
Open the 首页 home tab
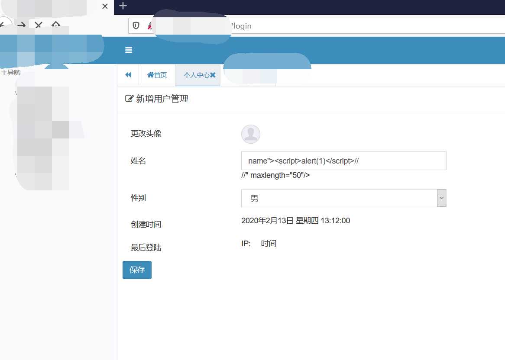coord(157,75)
